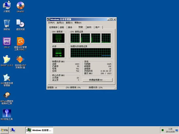
Task: Switch to the 进程 tab
Action: (x=62, y=27)
